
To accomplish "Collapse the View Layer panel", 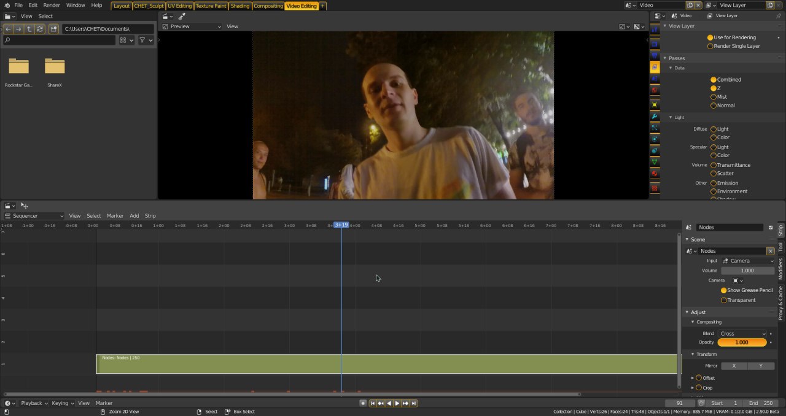I will pyautogui.click(x=664, y=26).
